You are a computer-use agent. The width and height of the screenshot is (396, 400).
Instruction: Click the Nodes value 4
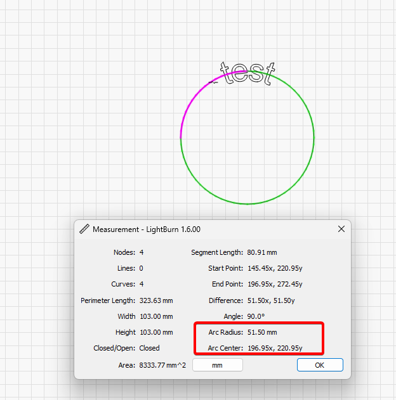(x=142, y=252)
